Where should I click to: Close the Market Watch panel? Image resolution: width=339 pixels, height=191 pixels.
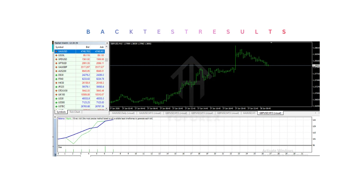tap(107, 43)
